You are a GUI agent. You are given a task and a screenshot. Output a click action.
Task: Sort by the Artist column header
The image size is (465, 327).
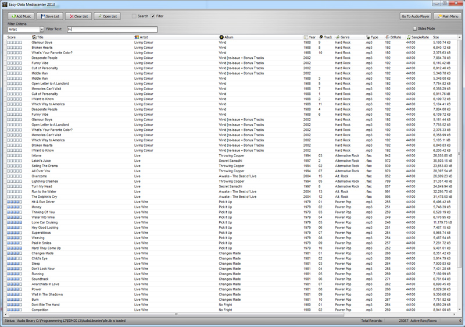[144, 37]
